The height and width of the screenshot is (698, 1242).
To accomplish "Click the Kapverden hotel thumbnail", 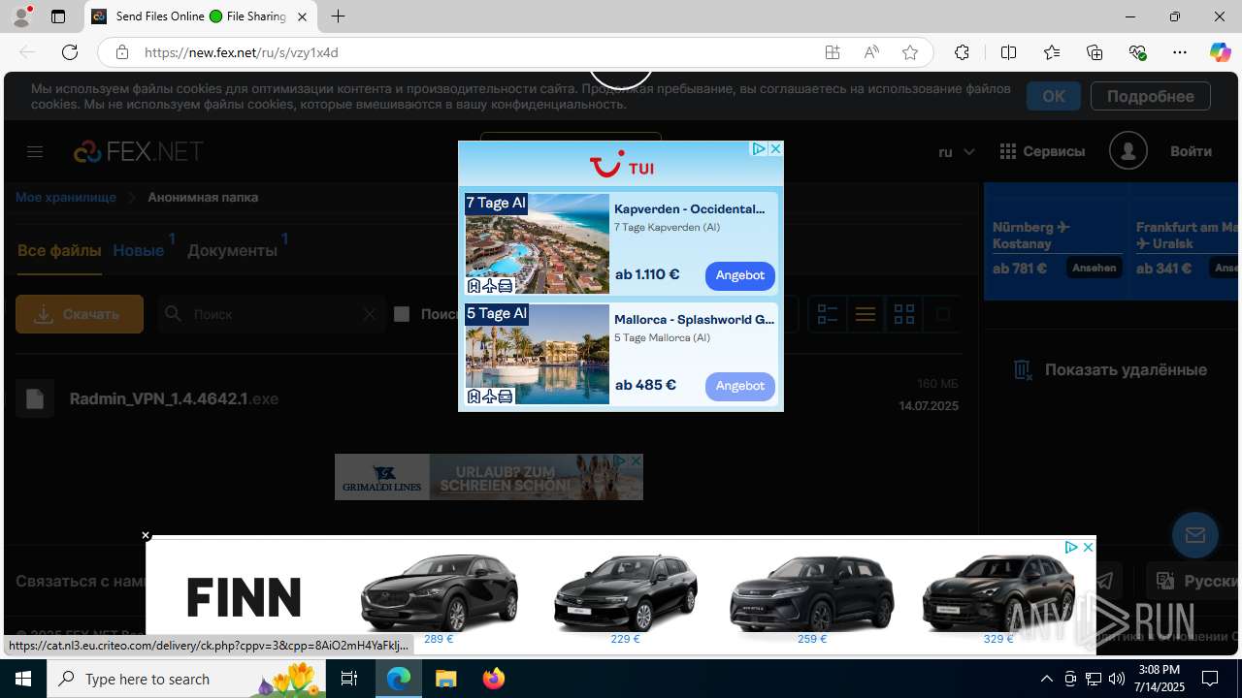I will click(x=537, y=243).
